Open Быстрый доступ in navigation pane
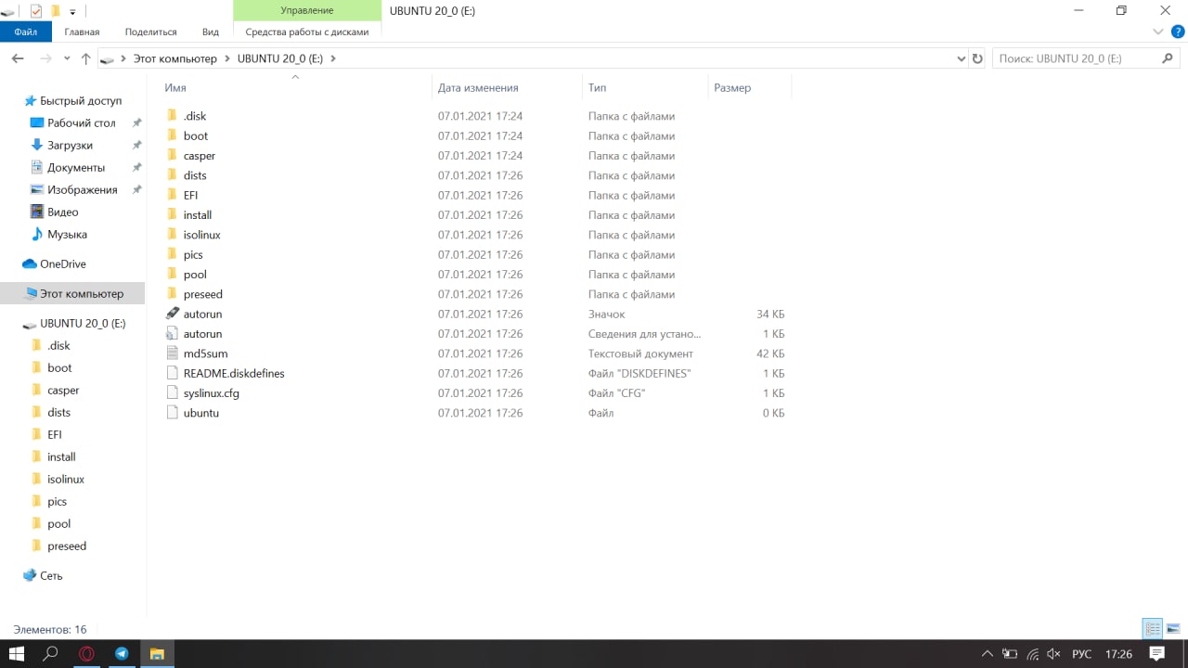 tap(81, 101)
